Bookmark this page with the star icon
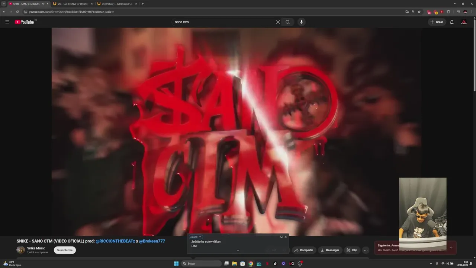The width and height of the screenshot is (476, 268). 419,12
